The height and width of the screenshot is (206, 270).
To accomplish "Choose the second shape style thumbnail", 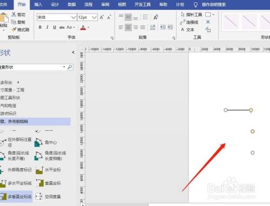I will [249, 22].
